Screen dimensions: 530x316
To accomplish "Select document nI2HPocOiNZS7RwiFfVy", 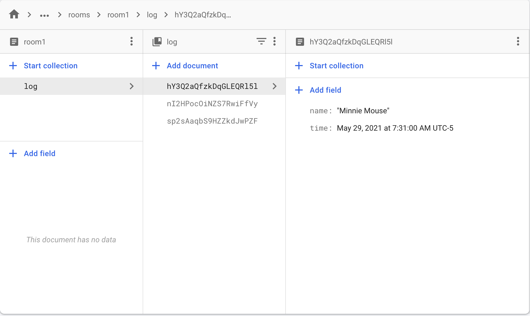I will [x=212, y=104].
